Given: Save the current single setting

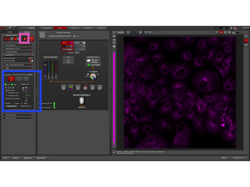Looking at the screenshot, I should [74, 36].
